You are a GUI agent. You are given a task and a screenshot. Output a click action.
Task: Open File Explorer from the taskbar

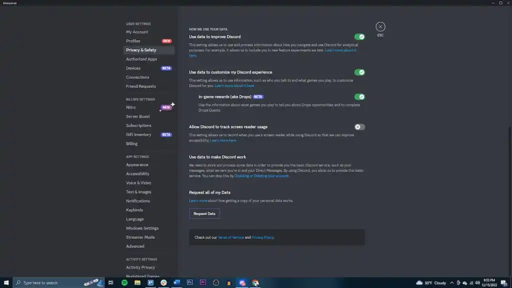pyautogui.click(x=137, y=283)
